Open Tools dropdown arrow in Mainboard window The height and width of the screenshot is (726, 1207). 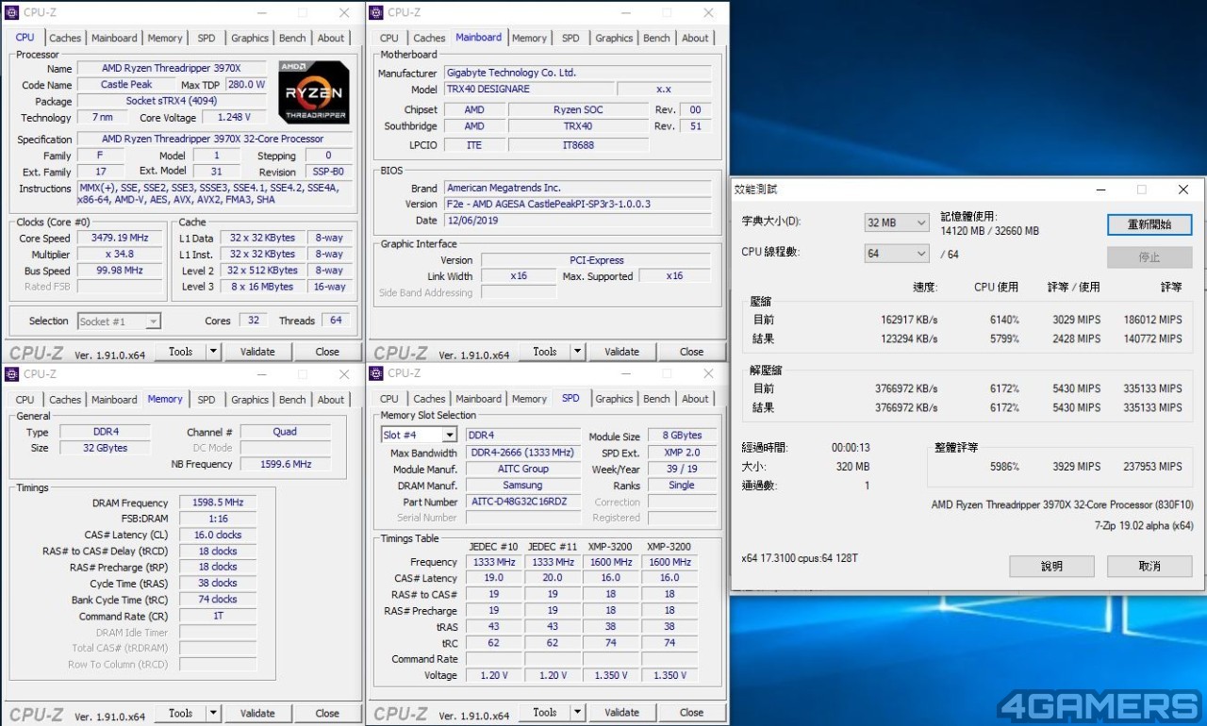(576, 352)
